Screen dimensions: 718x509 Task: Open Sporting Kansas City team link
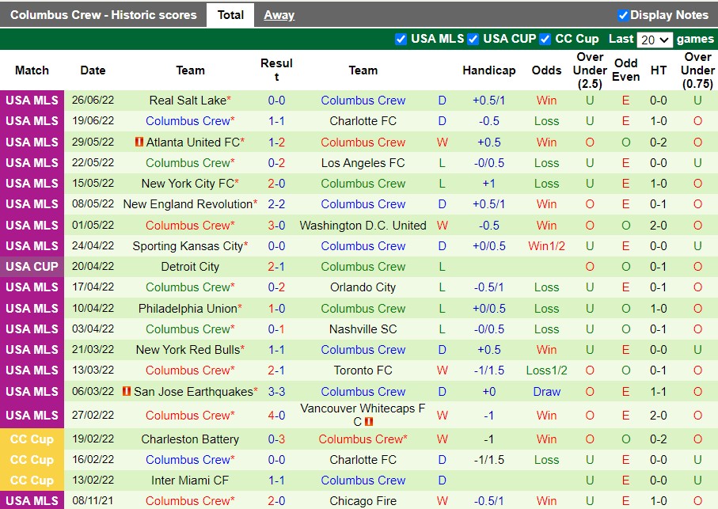point(188,246)
